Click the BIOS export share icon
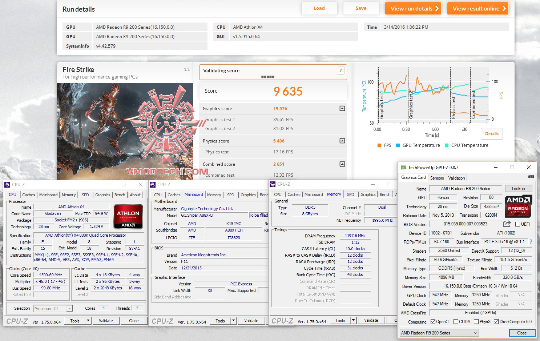Viewport: 540px width, 341px height. (507, 224)
